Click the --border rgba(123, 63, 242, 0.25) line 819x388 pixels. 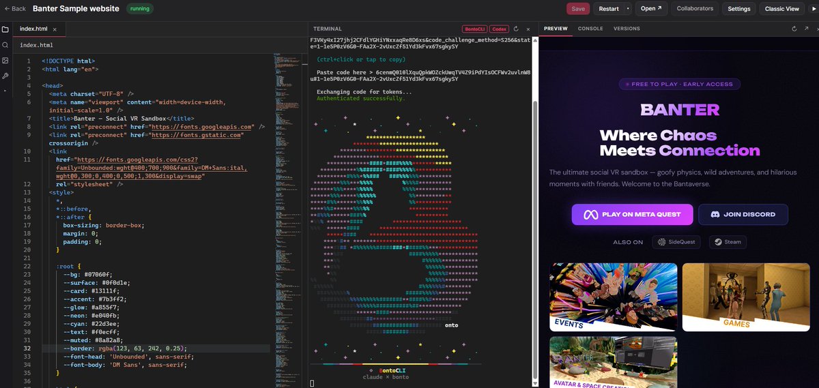pyautogui.click(x=125, y=348)
